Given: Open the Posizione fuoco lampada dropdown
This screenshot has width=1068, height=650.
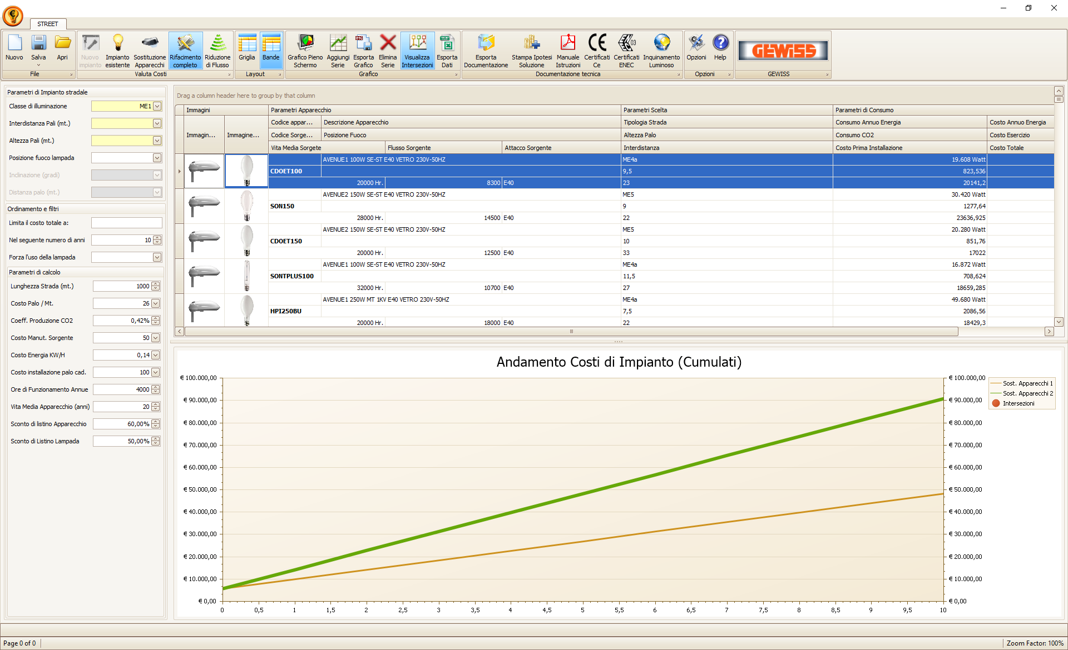Looking at the screenshot, I should (x=157, y=158).
